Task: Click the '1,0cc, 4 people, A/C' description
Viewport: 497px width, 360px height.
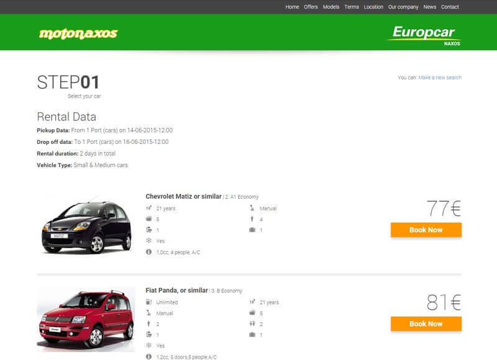Action: pyautogui.click(x=178, y=253)
